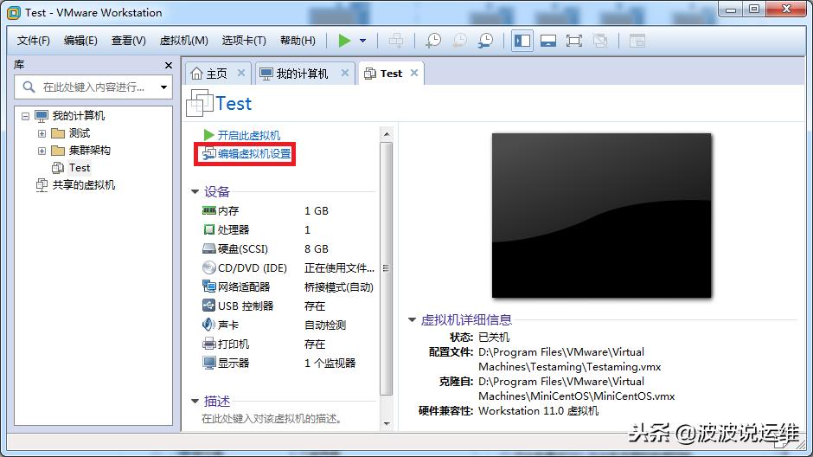
Task: Click the 桥接模式(自动) network value
Action: click(338, 286)
